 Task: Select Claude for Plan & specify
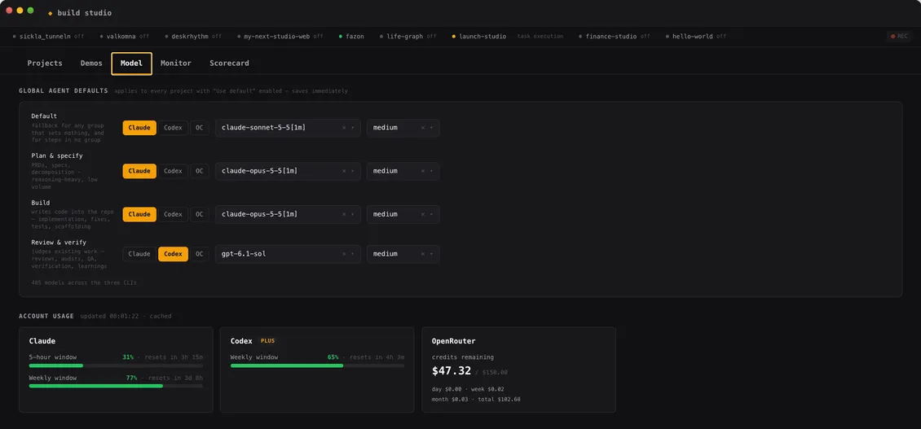139,172
